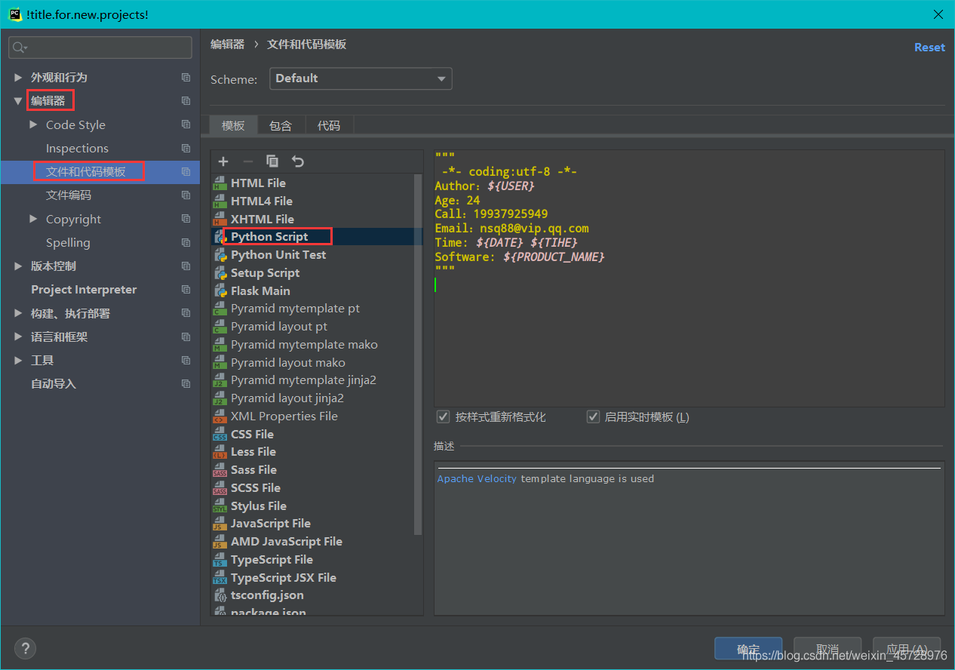Click the copy template icon
This screenshot has width=955, height=670.
(272, 161)
